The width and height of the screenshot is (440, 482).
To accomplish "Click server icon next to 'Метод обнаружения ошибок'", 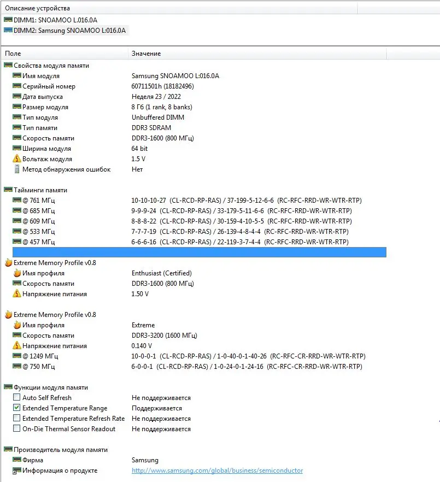I will tap(17, 169).
